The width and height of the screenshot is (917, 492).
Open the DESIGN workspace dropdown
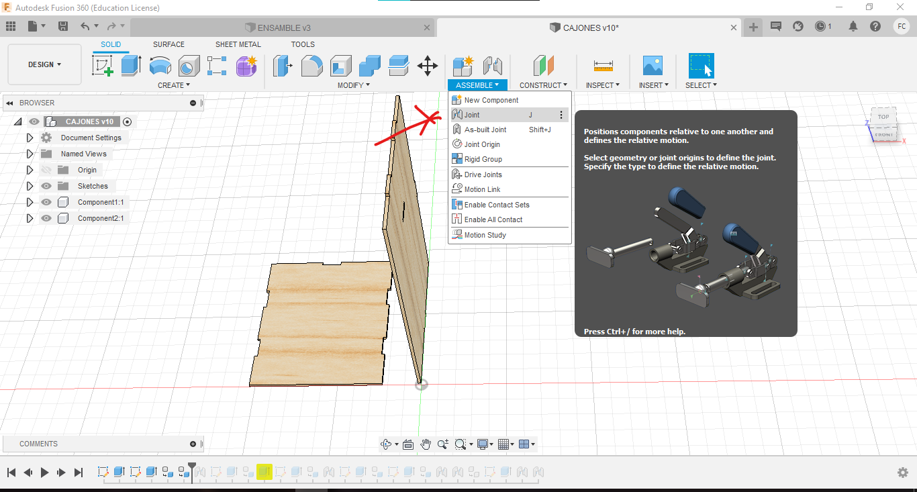pyautogui.click(x=44, y=64)
